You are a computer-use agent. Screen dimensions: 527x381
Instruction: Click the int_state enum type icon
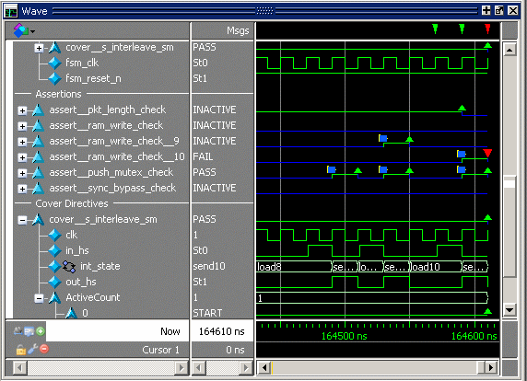click(x=69, y=267)
